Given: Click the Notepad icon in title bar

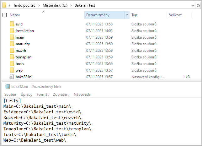Looking at the screenshot, I should tap(7, 87).
